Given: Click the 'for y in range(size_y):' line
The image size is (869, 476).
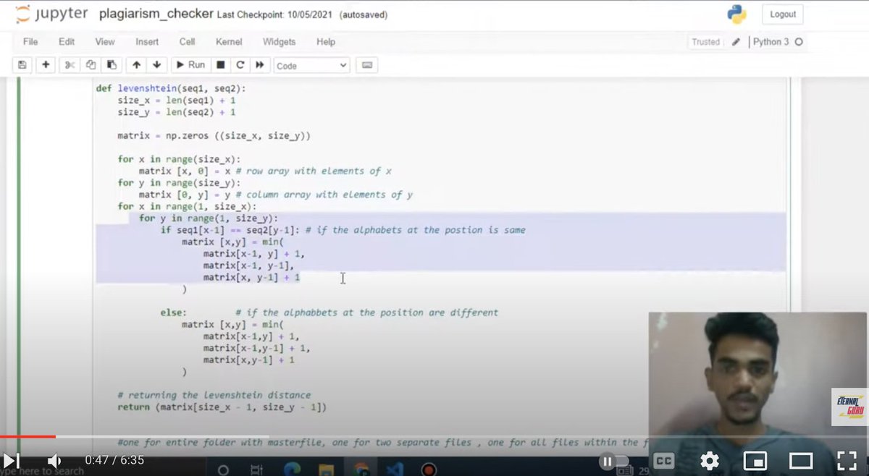Looking at the screenshot, I should 179,183.
